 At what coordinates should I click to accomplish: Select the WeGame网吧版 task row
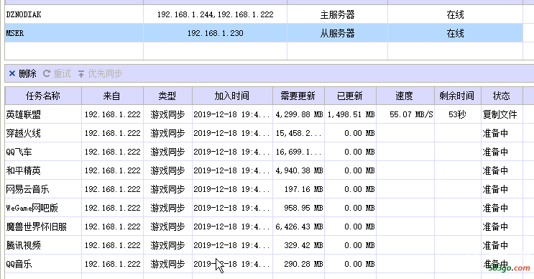[264, 208]
